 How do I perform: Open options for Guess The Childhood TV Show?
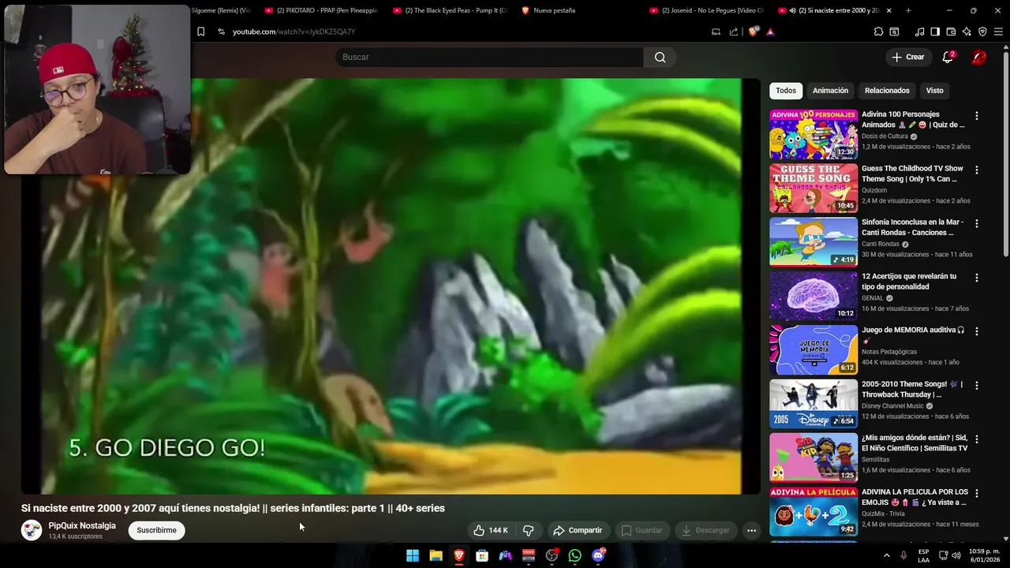click(976, 170)
